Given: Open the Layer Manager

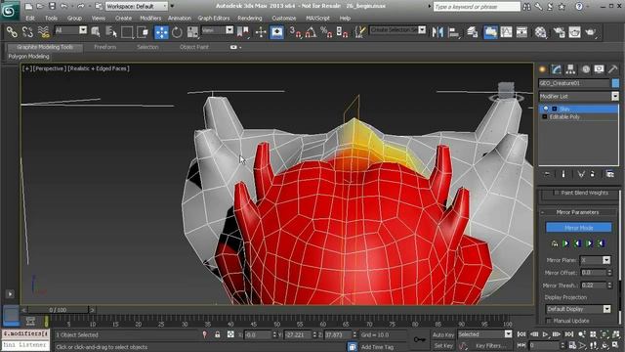Looking at the screenshot, I should (473, 32).
